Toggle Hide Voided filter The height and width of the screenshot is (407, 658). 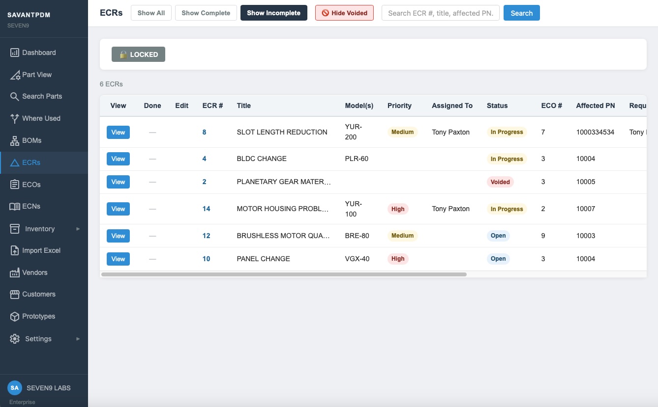(x=344, y=13)
